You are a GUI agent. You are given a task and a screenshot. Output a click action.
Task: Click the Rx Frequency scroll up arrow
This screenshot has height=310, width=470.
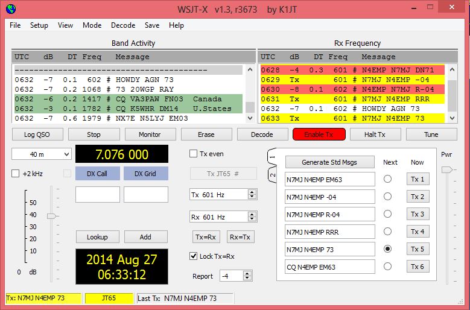click(453, 69)
